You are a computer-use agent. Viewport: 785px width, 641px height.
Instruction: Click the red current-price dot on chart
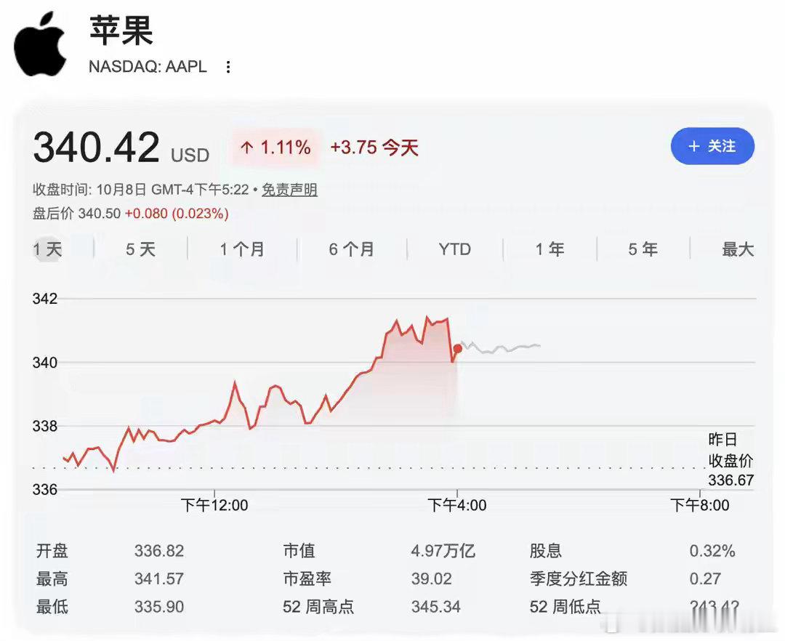click(458, 349)
